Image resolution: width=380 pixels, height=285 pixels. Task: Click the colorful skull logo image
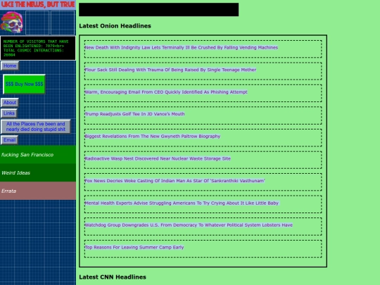(12, 23)
